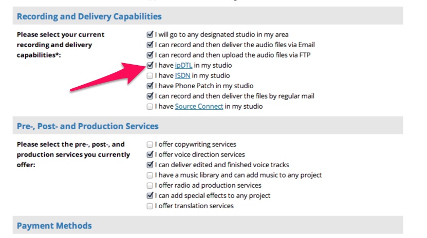This screenshot has width=427, height=238.
Task: Enable the 'I have Source Connect' checkbox
Action: [150, 107]
